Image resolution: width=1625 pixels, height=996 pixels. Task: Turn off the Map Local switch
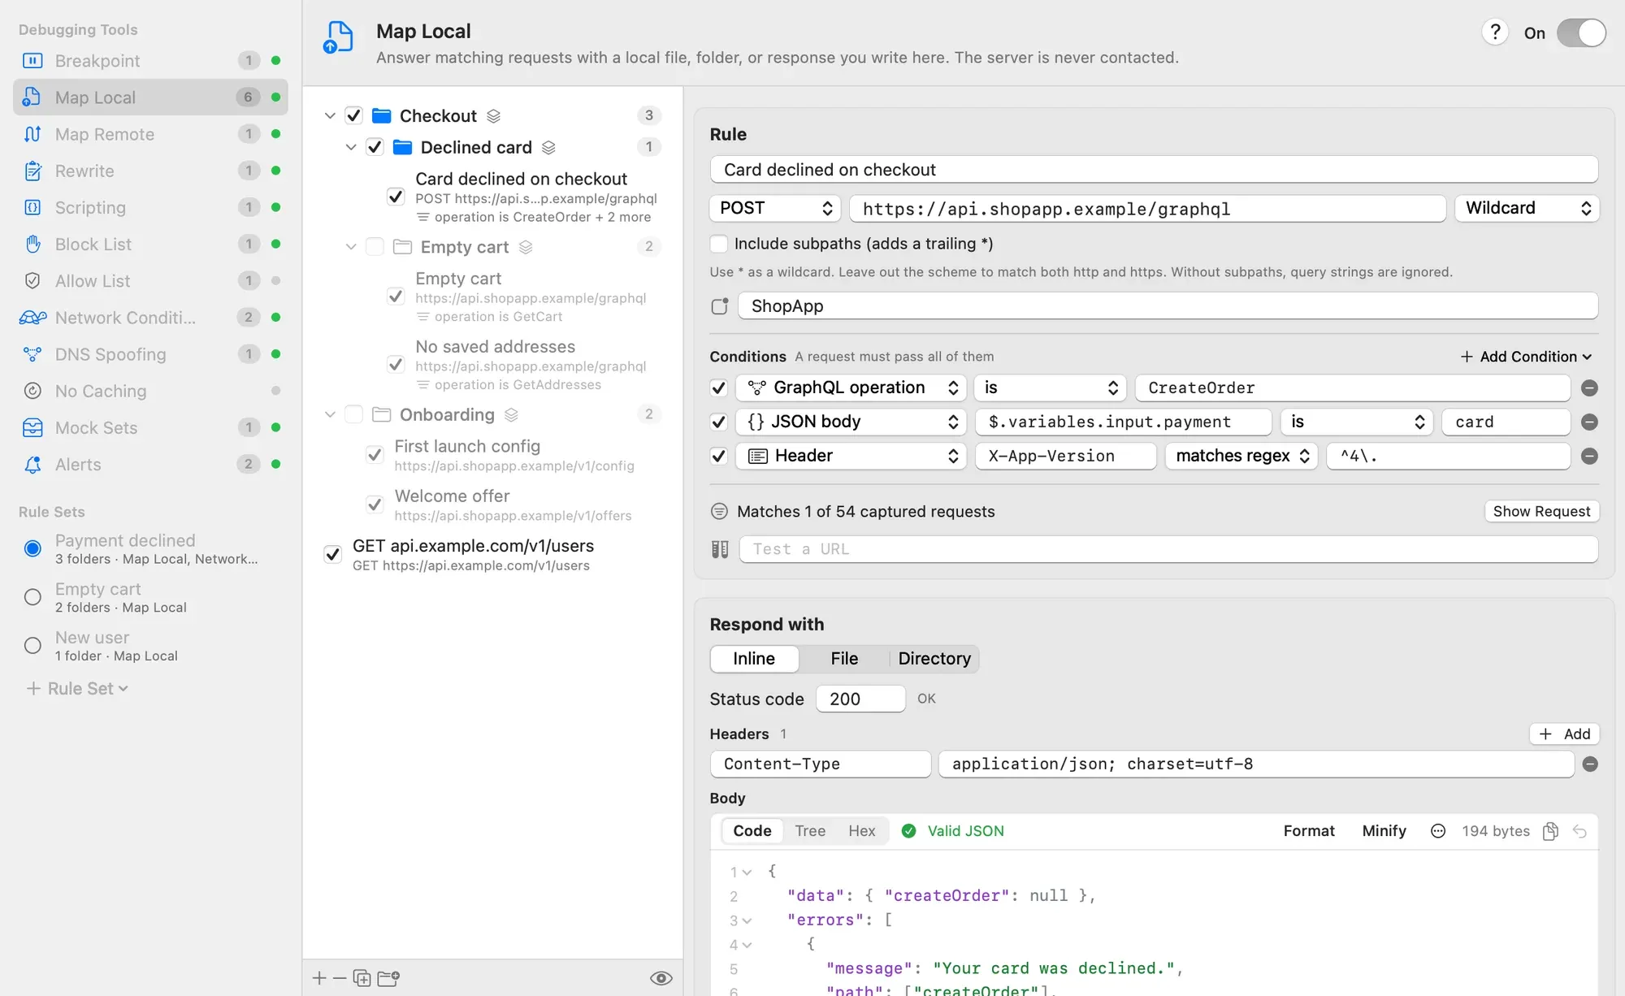1581,33
